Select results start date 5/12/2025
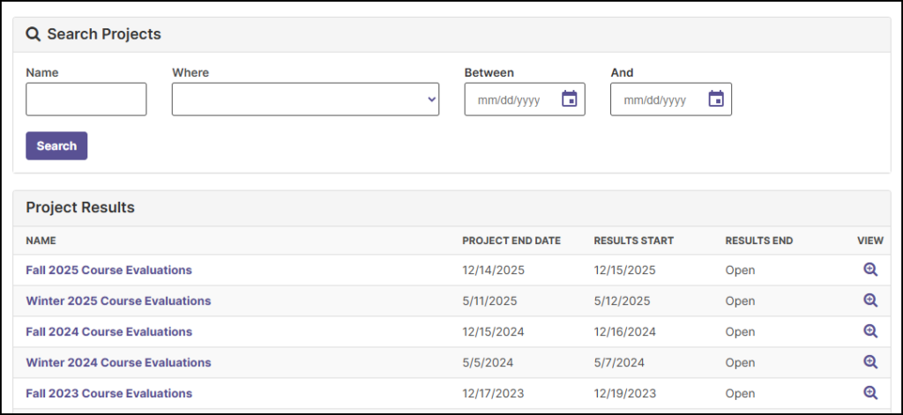The image size is (903, 415). 622,301
